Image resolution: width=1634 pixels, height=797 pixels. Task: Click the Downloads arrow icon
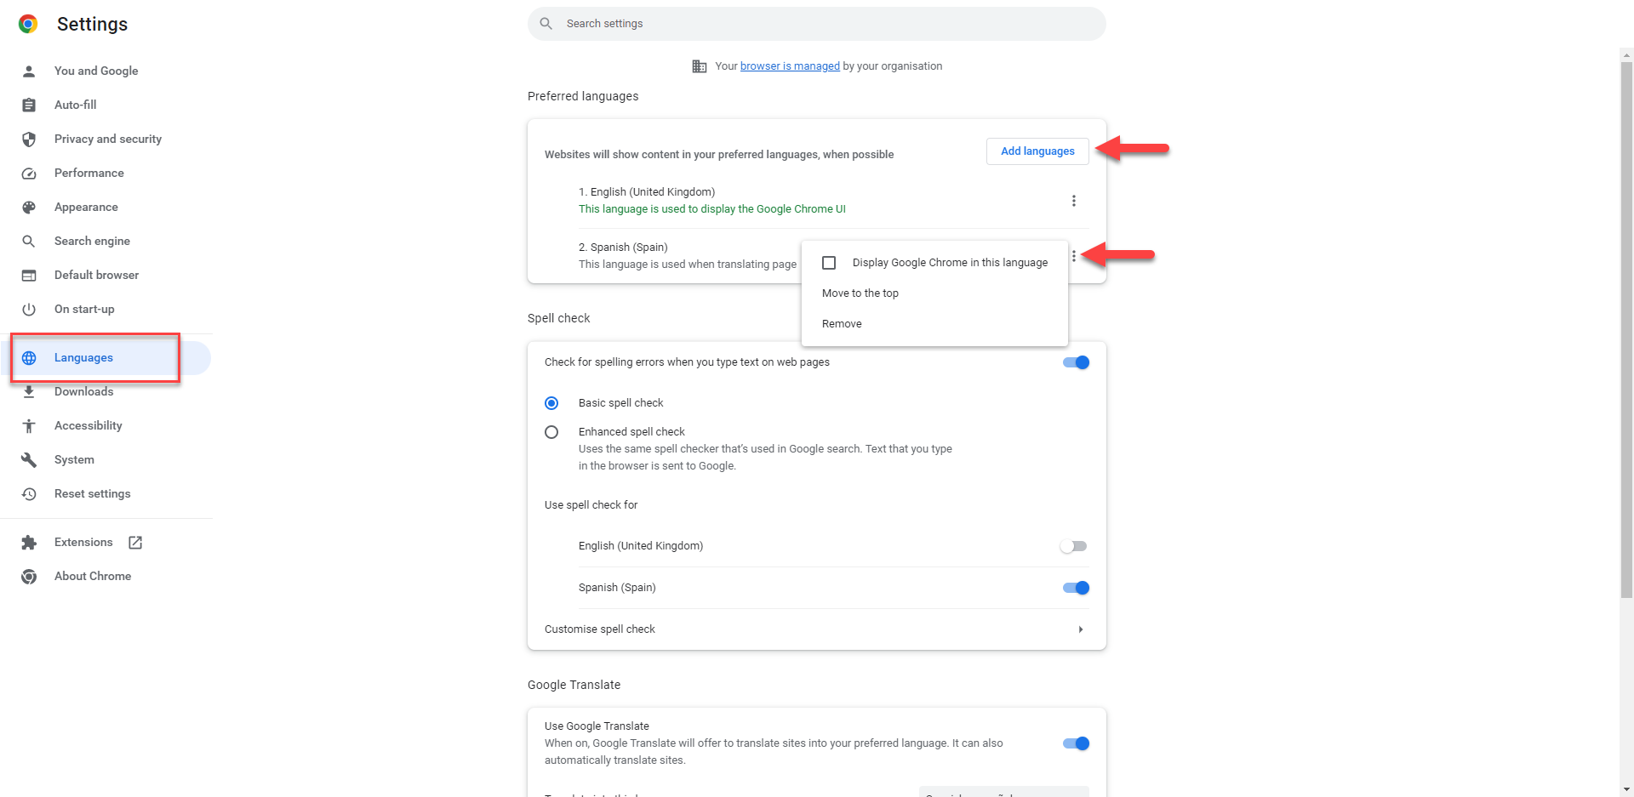click(x=29, y=391)
